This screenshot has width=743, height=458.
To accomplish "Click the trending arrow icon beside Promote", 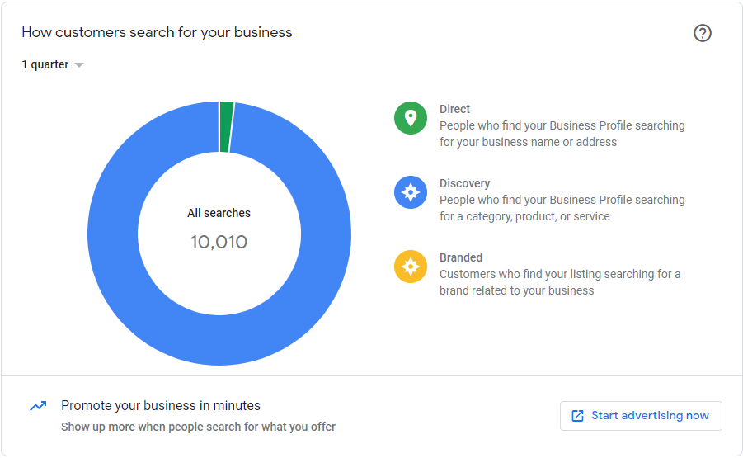I will [38, 406].
